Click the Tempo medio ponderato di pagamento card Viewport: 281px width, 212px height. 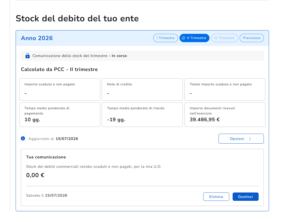coord(60,115)
